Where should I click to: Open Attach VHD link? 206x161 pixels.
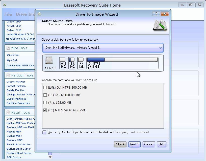point(14,26)
